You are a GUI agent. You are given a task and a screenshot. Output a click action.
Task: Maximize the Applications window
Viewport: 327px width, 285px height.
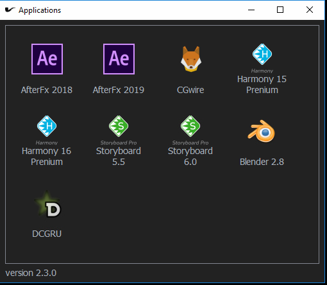280,10
